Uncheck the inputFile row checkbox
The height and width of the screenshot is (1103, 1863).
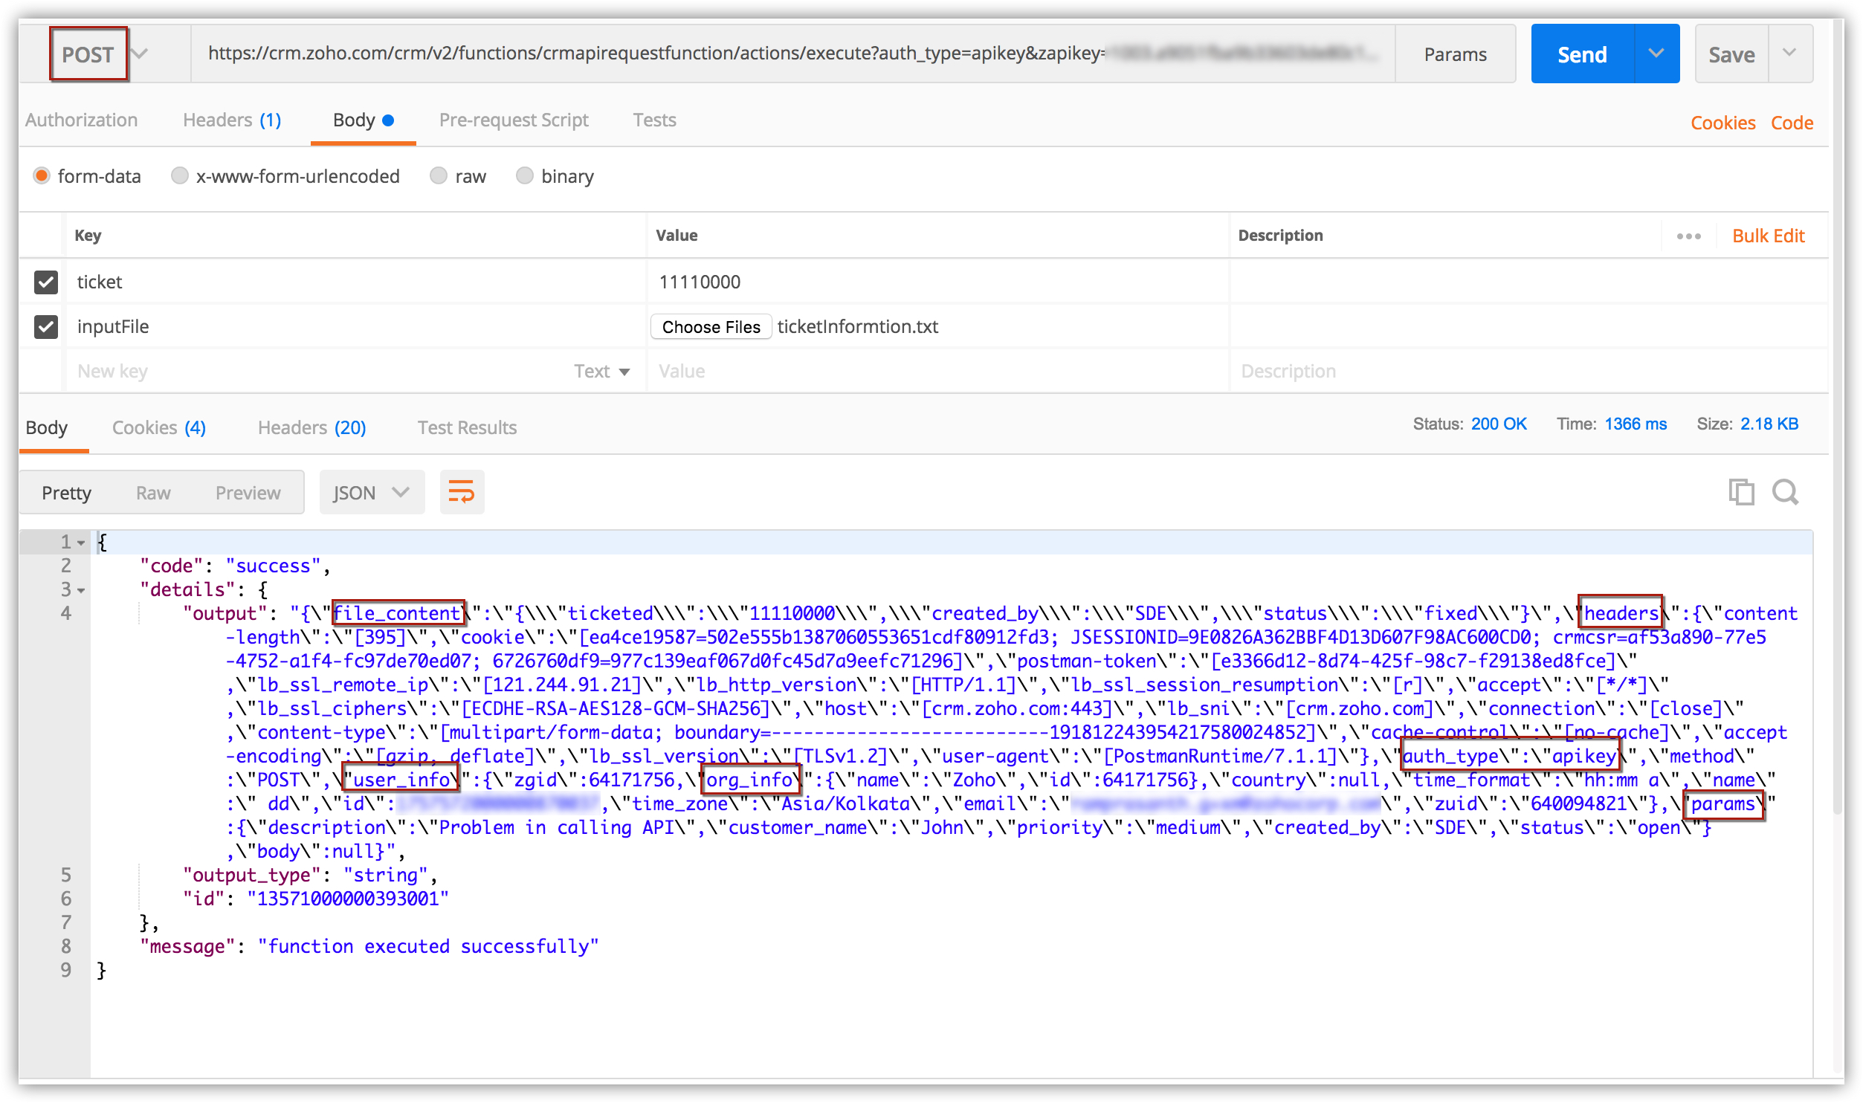point(46,326)
